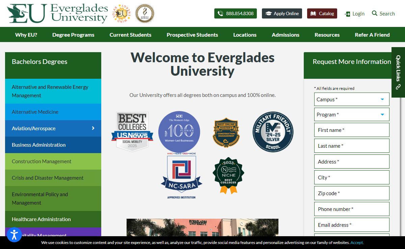Open the Campus dropdown
Image resolution: width=405 pixels, height=249 pixels.
(352, 99)
